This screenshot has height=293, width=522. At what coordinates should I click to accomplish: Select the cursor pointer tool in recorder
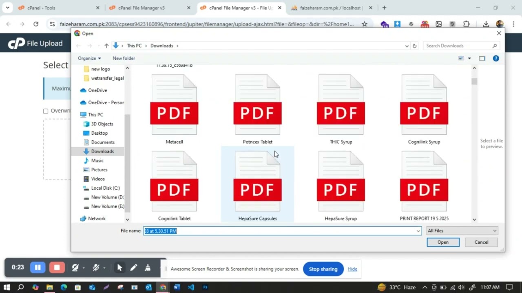tap(119, 267)
